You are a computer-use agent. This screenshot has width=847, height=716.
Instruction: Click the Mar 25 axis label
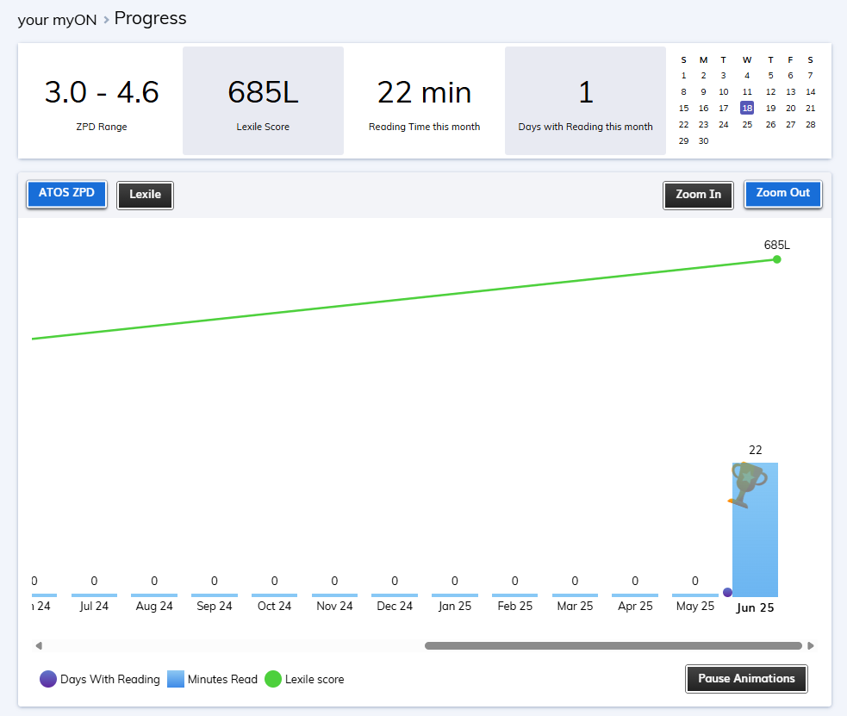[574, 606]
